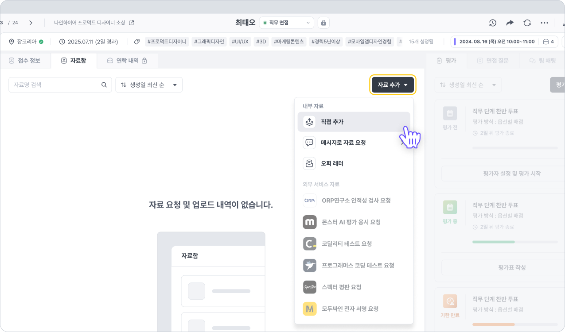
Task: Select 몬스터 AI 평가 응시 요청
Action: point(354,222)
